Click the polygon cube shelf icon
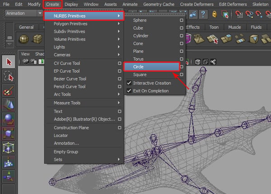271x194 pixels. coord(37,39)
